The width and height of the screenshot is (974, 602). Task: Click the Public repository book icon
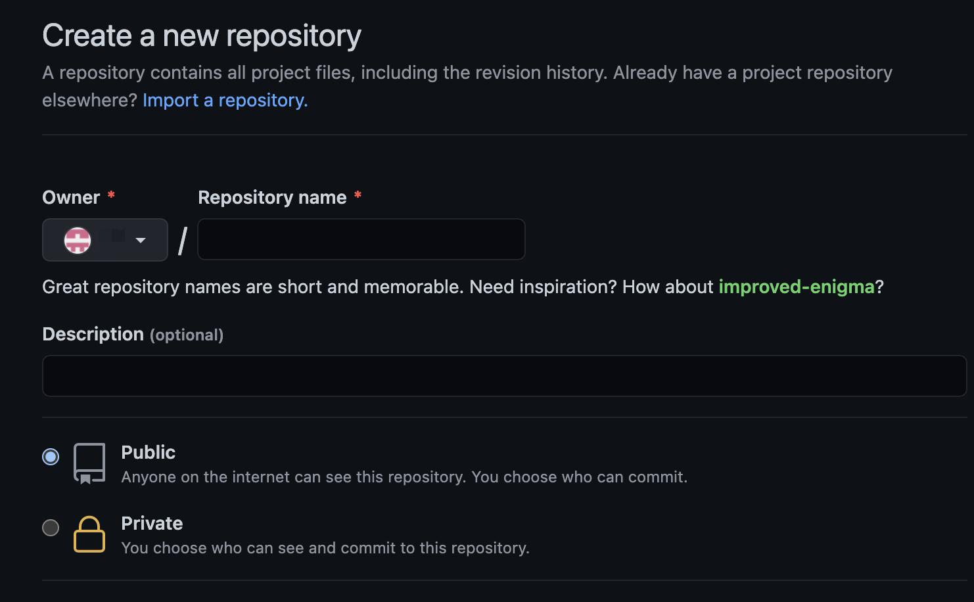[89, 463]
